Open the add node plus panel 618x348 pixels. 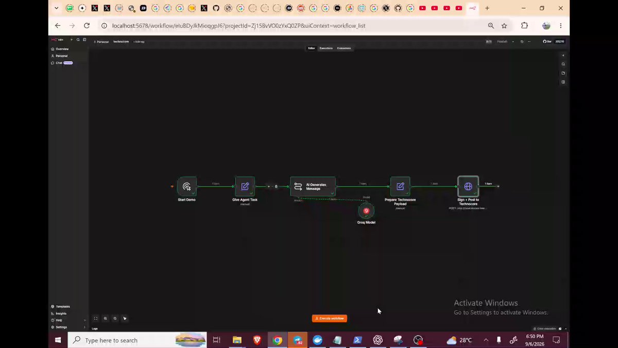(x=563, y=56)
